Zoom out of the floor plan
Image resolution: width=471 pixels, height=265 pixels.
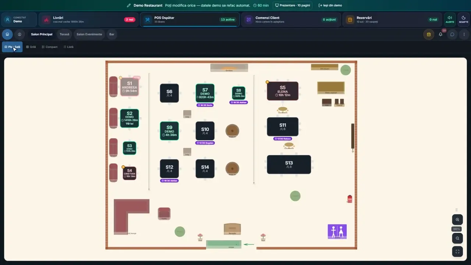tap(457, 238)
